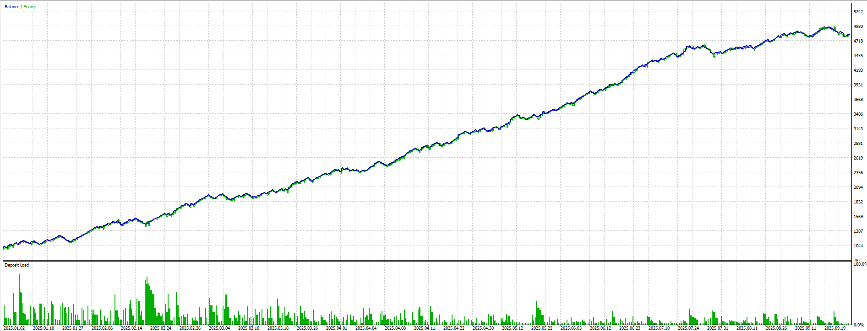Click the 0.0% deposit load axis label
The image size is (867, 331).
coord(858,325)
